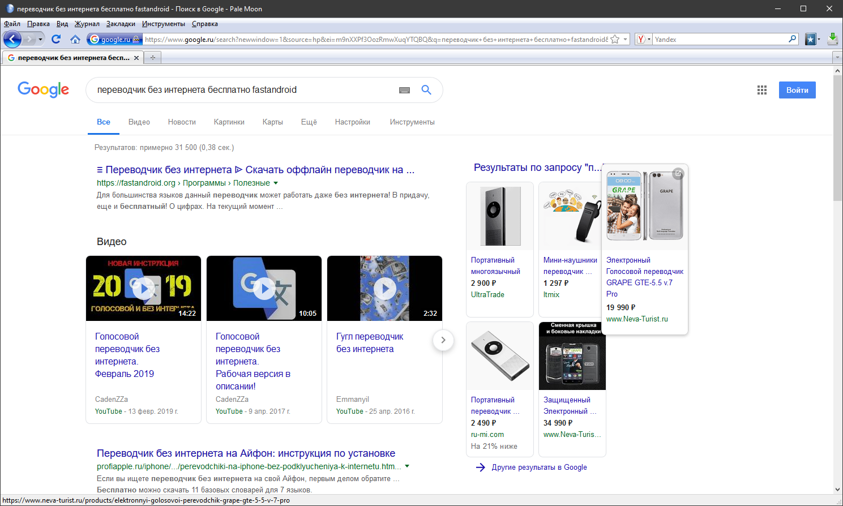This screenshot has width=843, height=506.
Task: Open the on-screen keyboard icon in search box
Action: [x=404, y=90]
